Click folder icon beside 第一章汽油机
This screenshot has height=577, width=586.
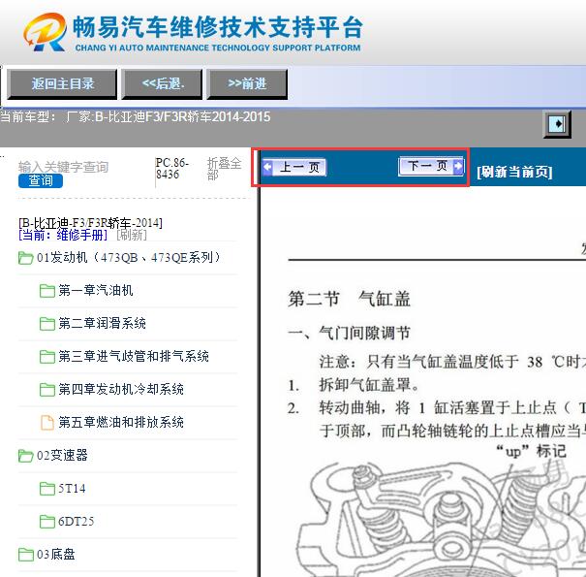point(46,291)
